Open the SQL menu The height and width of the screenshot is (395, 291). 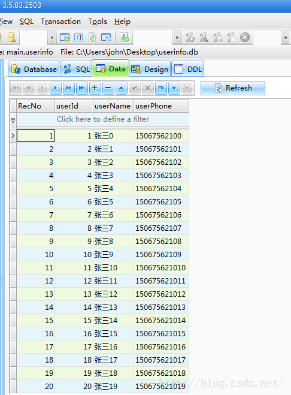tap(26, 22)
